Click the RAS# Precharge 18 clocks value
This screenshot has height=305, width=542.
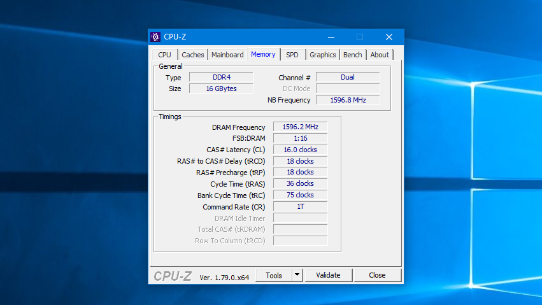[x=301, y=172]
